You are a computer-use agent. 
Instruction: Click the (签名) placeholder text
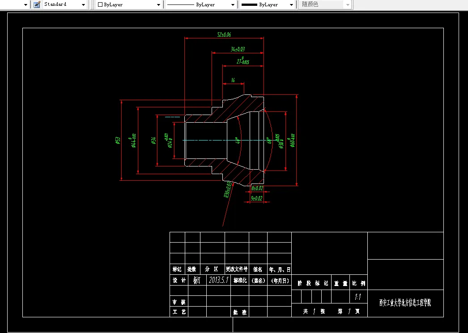click(x=258, y=281)
